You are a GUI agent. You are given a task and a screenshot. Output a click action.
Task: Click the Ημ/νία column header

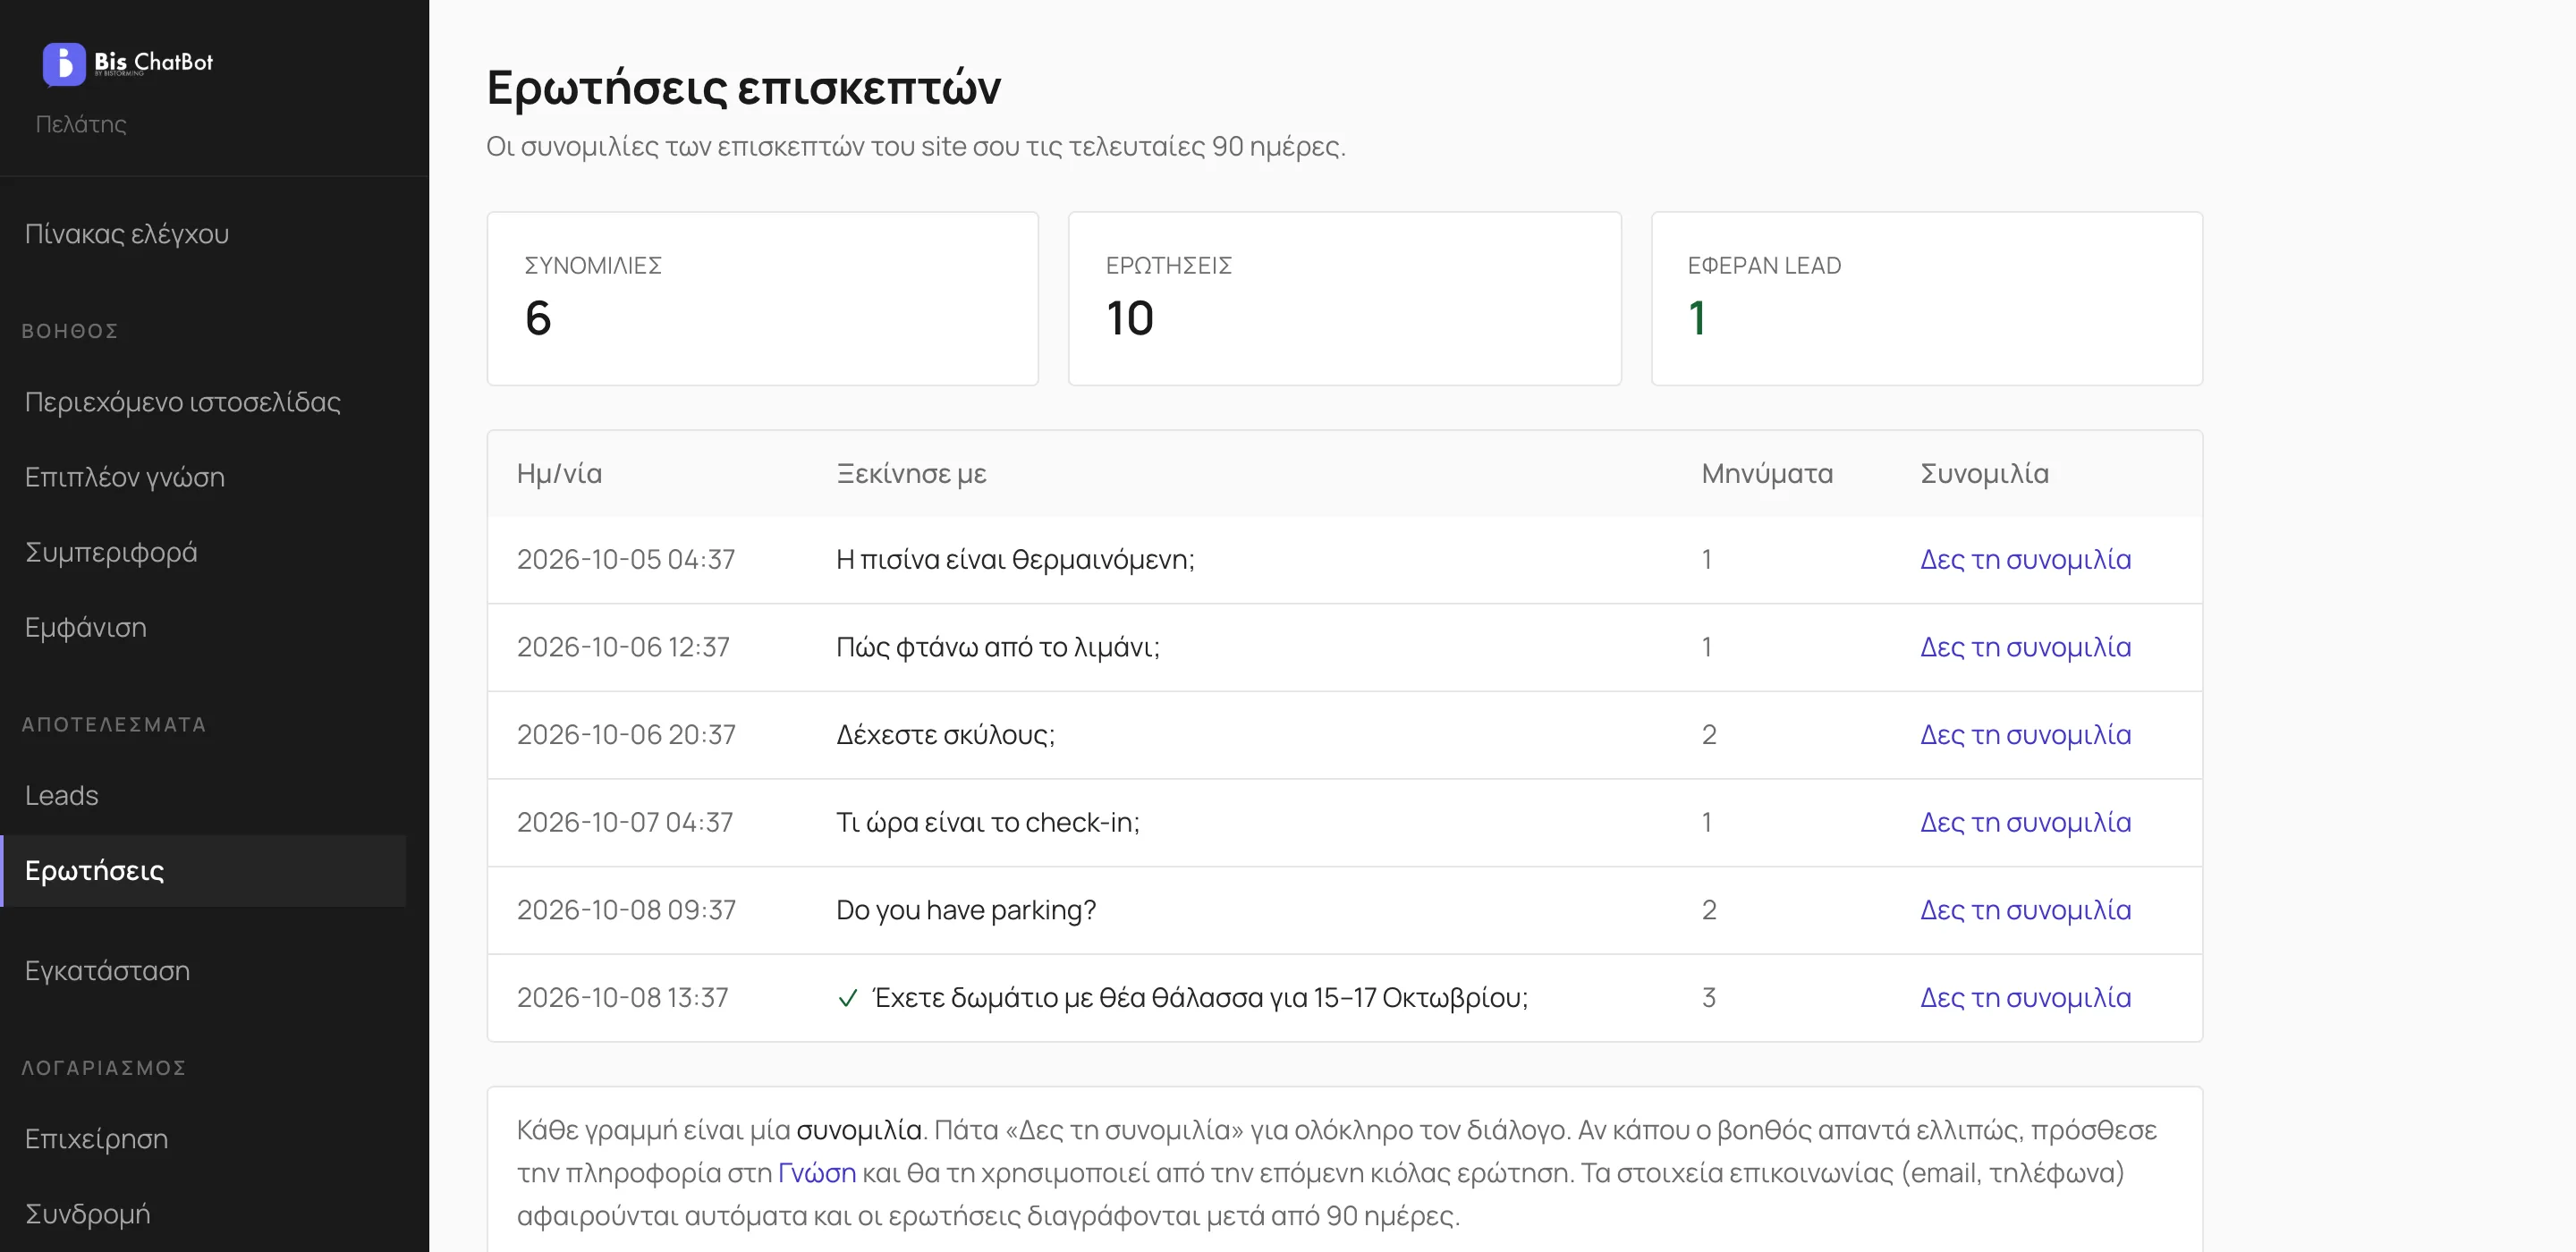click(560, 474)
